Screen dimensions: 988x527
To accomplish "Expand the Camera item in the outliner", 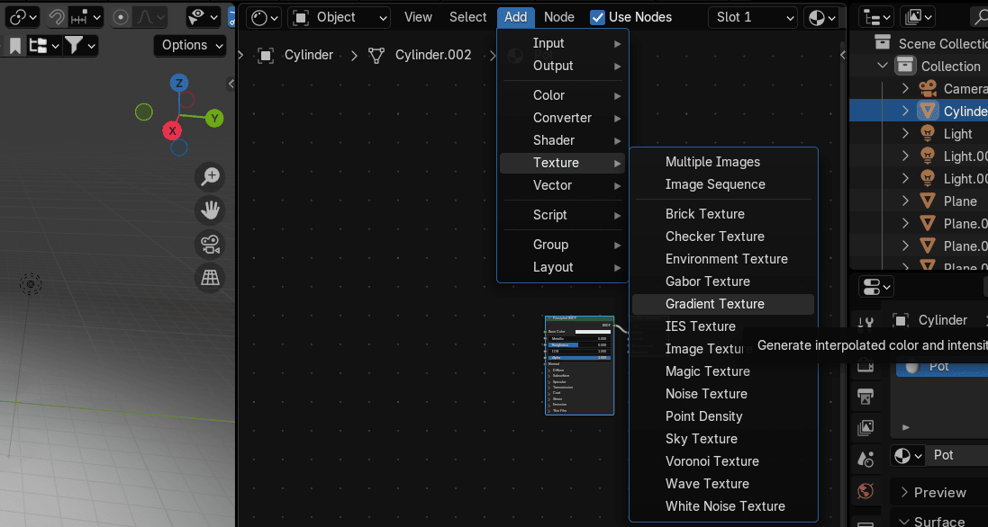I will coord(906,88).
